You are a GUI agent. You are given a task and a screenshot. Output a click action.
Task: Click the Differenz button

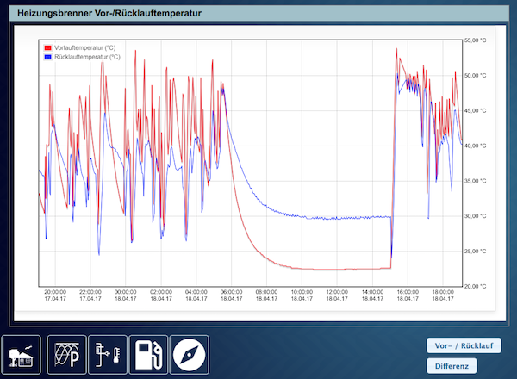[452, 366]
